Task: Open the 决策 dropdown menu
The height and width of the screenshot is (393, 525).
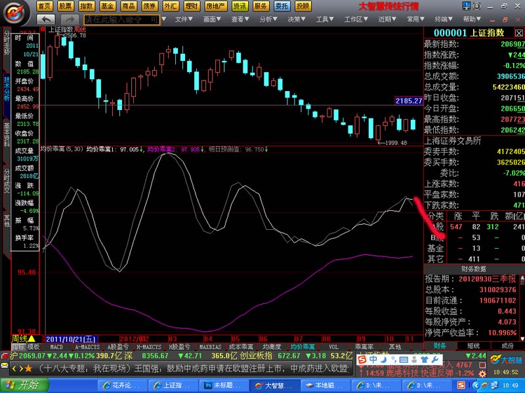Action: 297,20
